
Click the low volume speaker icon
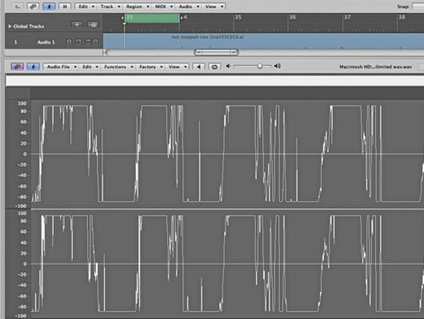[x=228, y=66]
